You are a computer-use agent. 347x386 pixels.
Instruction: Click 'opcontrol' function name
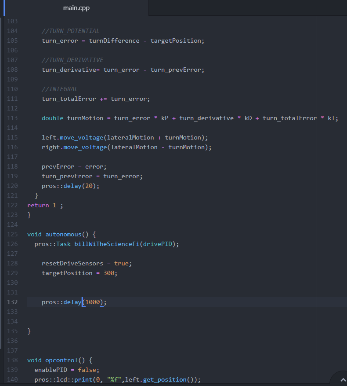61,360
